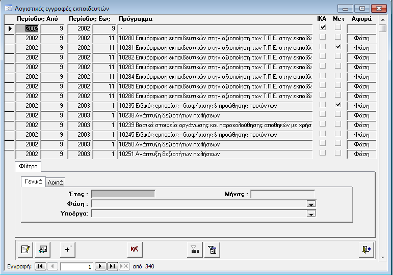Click the Φάση button for program 10238
Image resolution: width=393 pixels, height=275 pixels.
(361, 115)
